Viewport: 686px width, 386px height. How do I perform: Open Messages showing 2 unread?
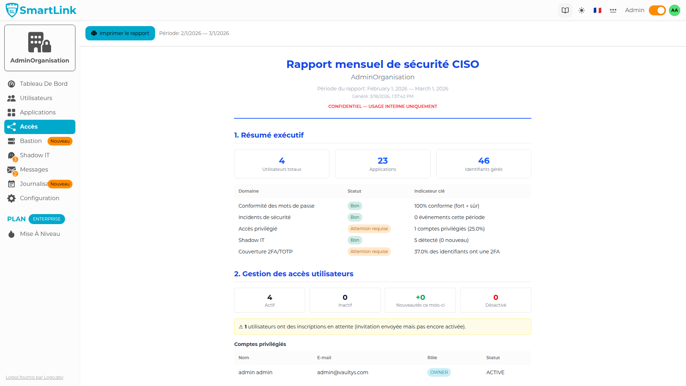(x=11, y=169)
